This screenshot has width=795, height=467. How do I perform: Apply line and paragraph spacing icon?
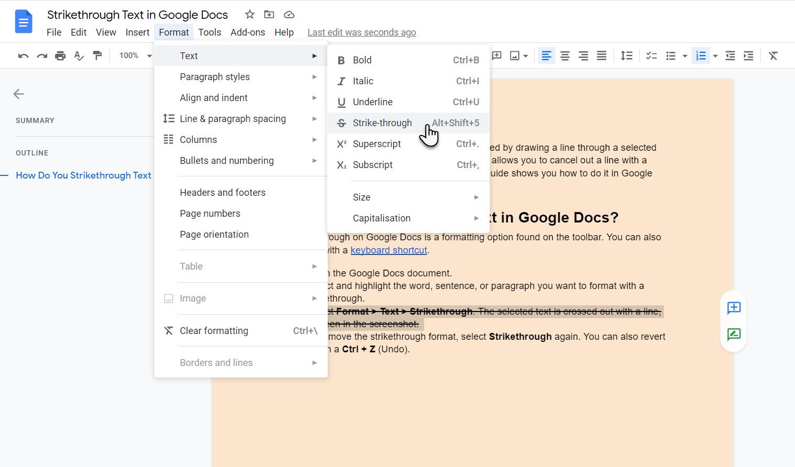[x=626, y=55]
